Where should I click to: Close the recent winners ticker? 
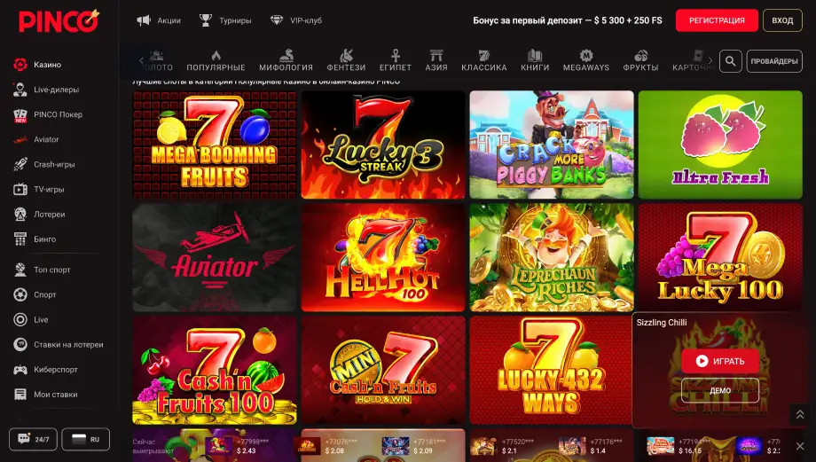click(x=800, y=446)
